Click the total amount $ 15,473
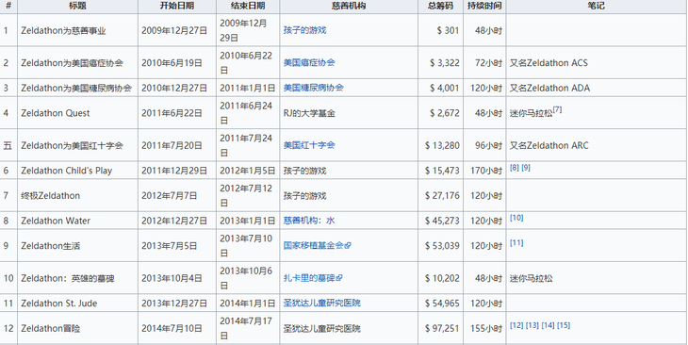 [x=442, y=171]
